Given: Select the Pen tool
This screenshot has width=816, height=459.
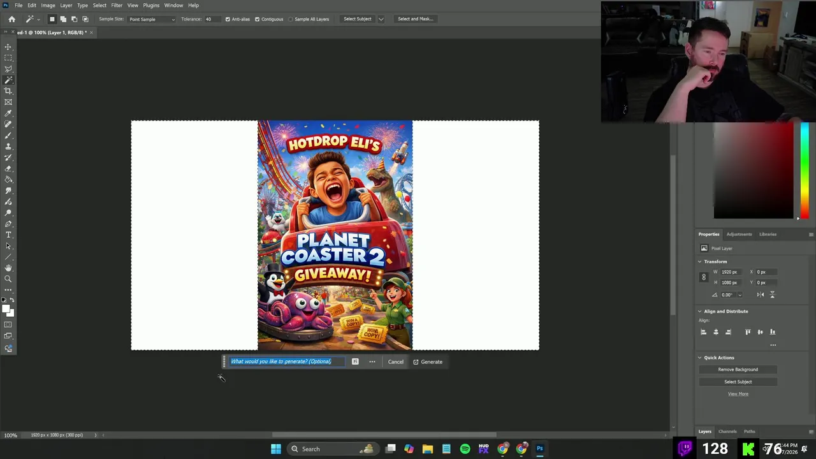Looking at the screenshot, I should click(x=8, y=224).
